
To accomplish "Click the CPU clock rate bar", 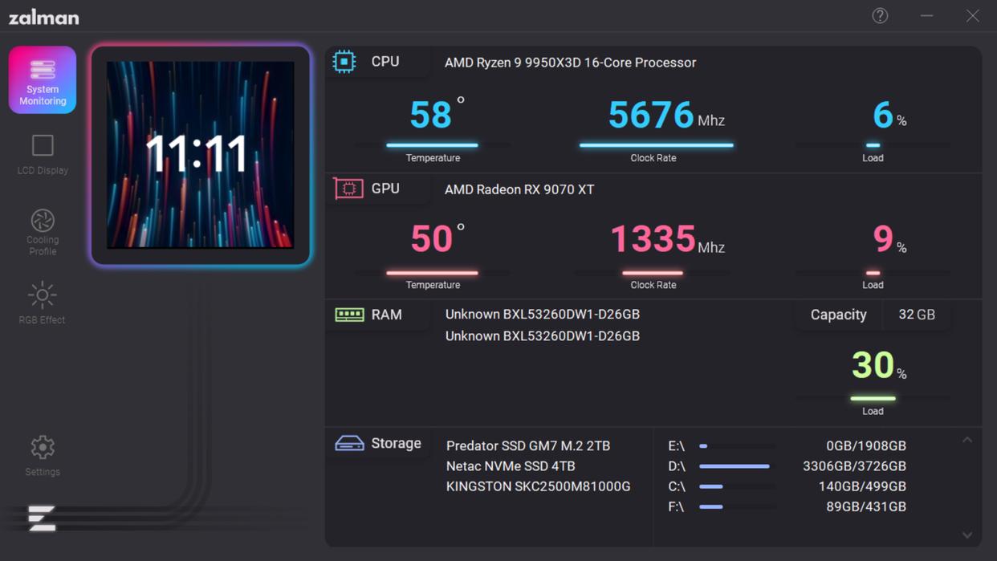I will 656,145.
